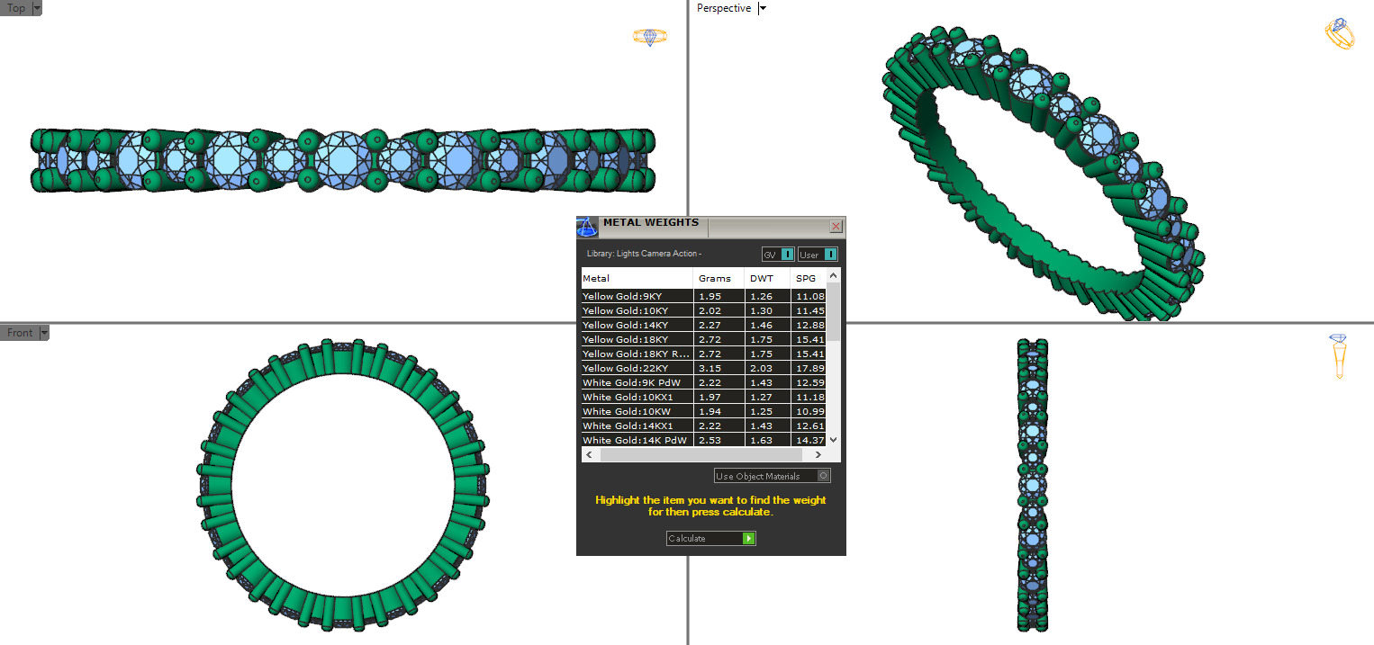Click the Library: Lights Camera Action text
1374x645 pixels.
click(644, 254)
